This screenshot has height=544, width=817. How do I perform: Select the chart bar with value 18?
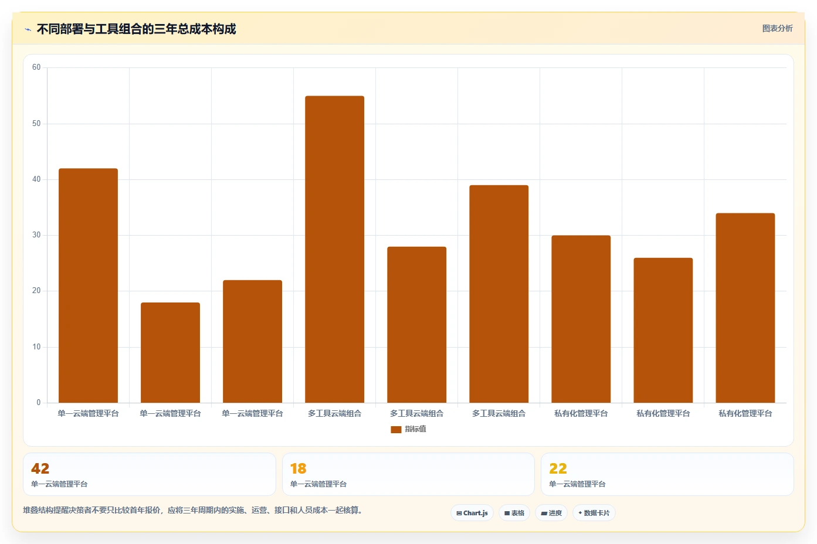tap(170, 352)
